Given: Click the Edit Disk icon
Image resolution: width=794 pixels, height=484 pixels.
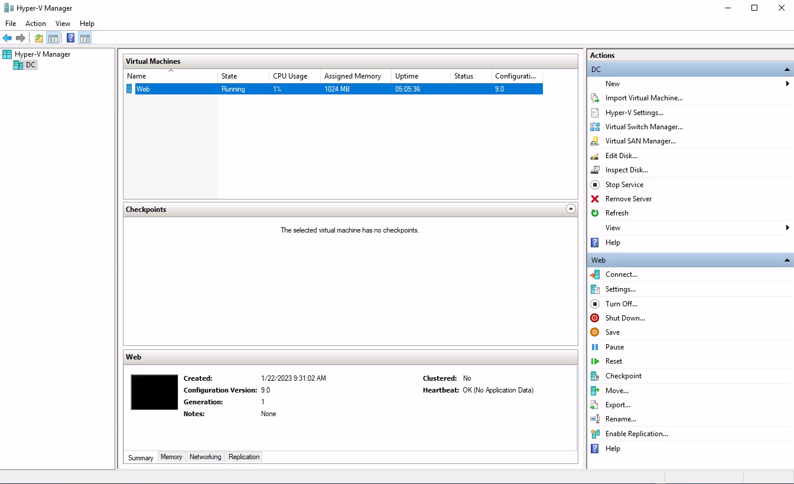Looking at the screenshot, I should click(x=595, y=156).
